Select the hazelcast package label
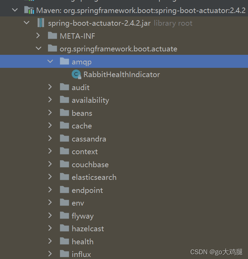Viewport: 248px width, 259px height. coord(88,229)
